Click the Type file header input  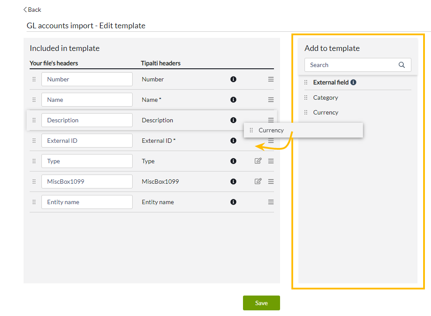(x=87, y=161)
